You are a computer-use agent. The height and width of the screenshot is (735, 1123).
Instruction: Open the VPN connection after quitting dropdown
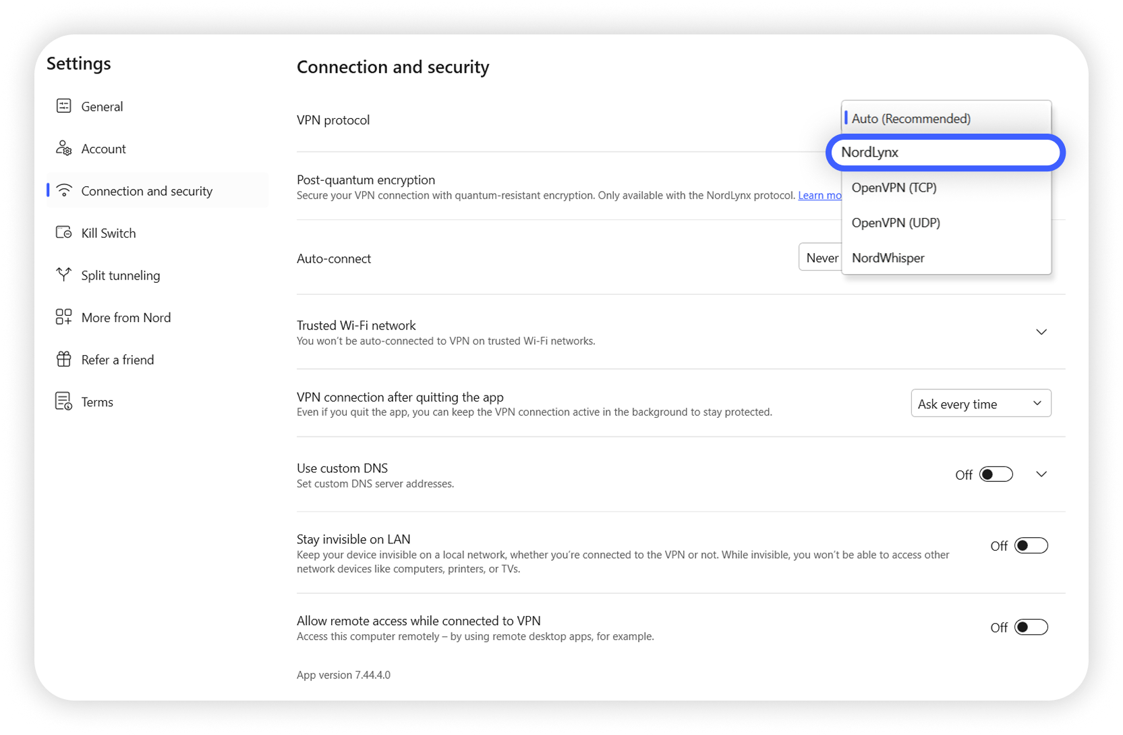pos(980,403)
